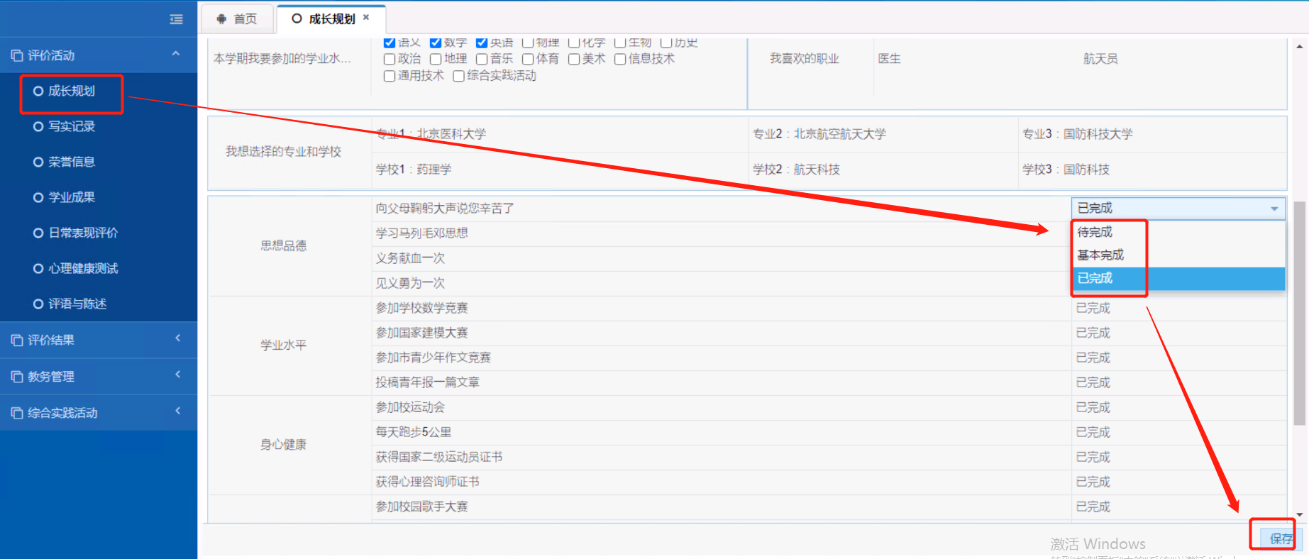Open 评语与陈述 in the sidebar
Screen dimensions: 1309x559
click(77, 304)
